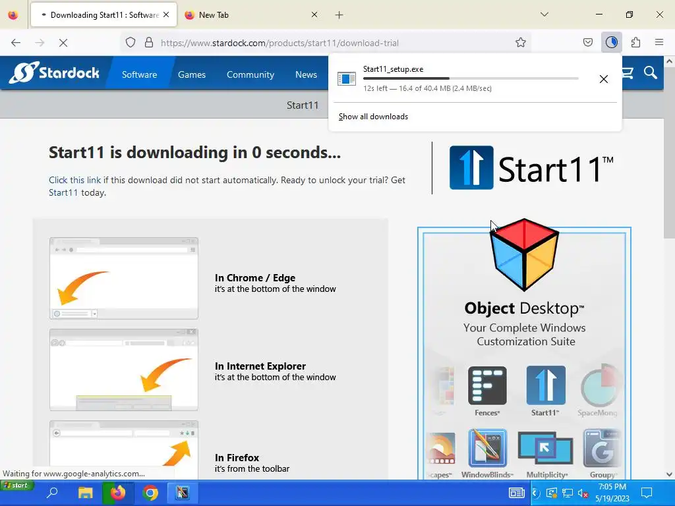This screenshot has height=506, width=675.
Task: Click the Internet Explorer instruction thumbnail
Action: click(124, 370)
